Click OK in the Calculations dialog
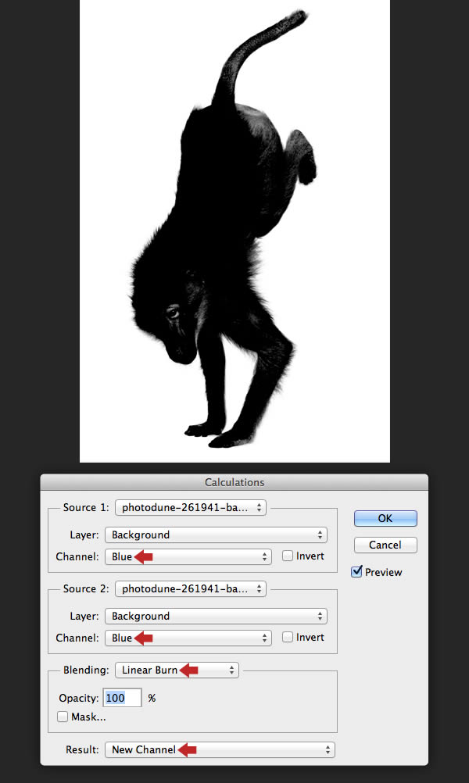 [x=385, y=518]
